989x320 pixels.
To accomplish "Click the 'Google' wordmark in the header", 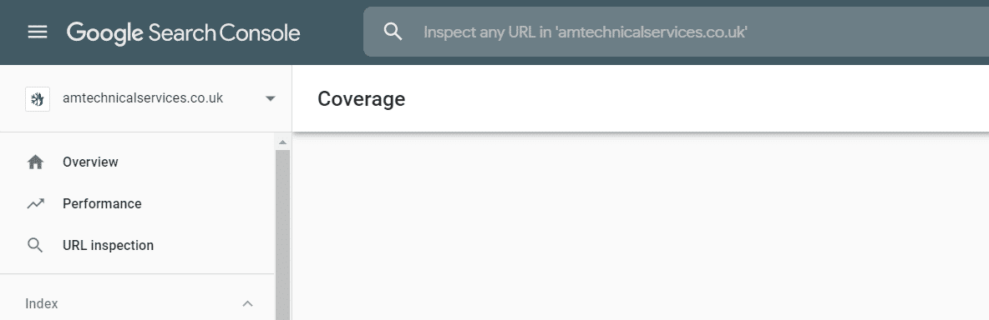I will tap(105, 33).
